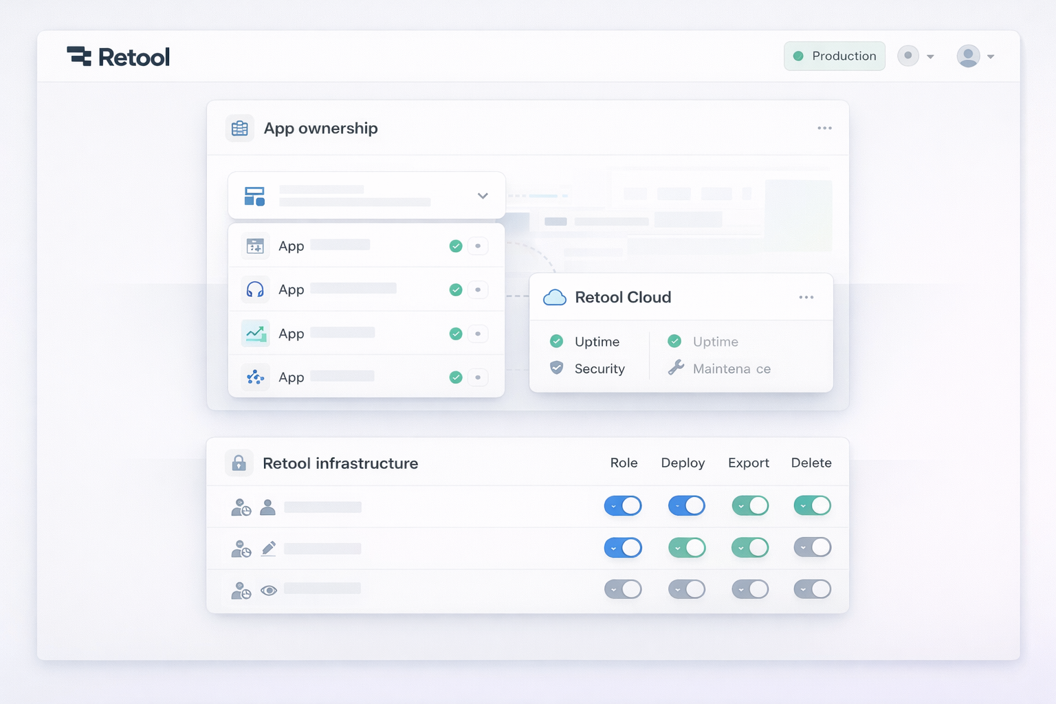Enable Export switch in eye row

coord(750,589)
